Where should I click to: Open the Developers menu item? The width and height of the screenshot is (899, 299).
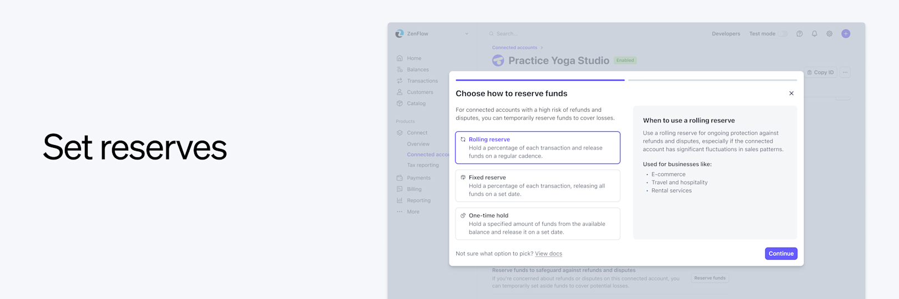726,34
